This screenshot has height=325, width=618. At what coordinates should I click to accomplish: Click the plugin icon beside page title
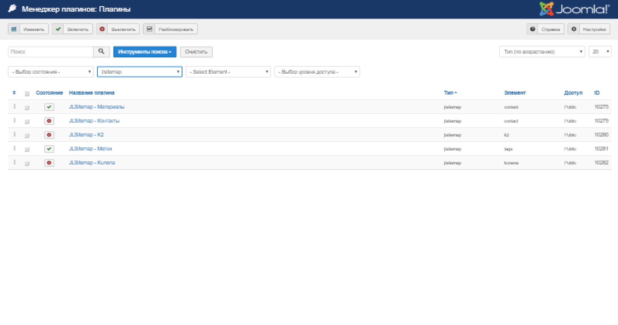coord(12,9)
